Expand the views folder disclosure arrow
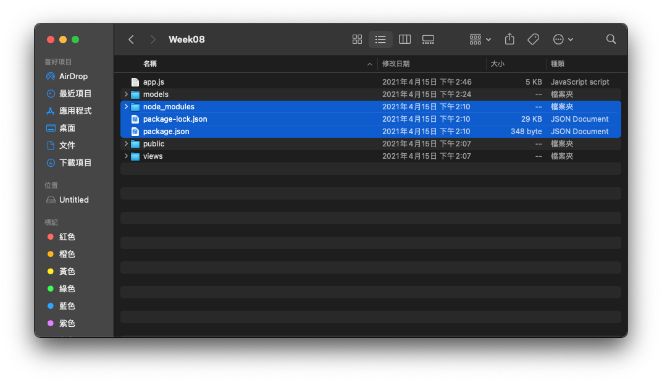662x383 pixels. tap(126, 156)
